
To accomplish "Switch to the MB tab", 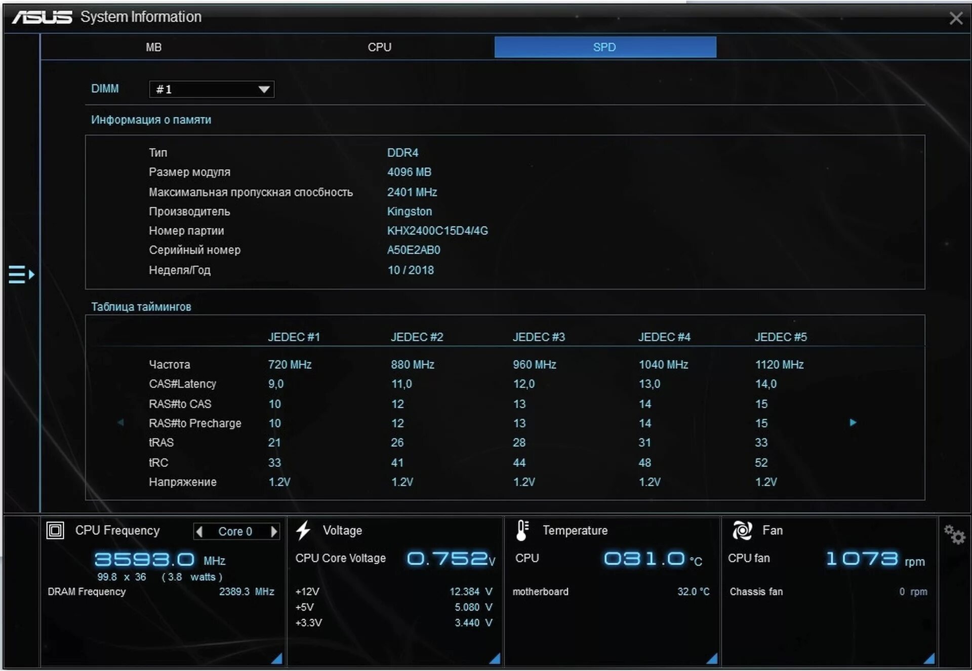I will click(153, 47).
